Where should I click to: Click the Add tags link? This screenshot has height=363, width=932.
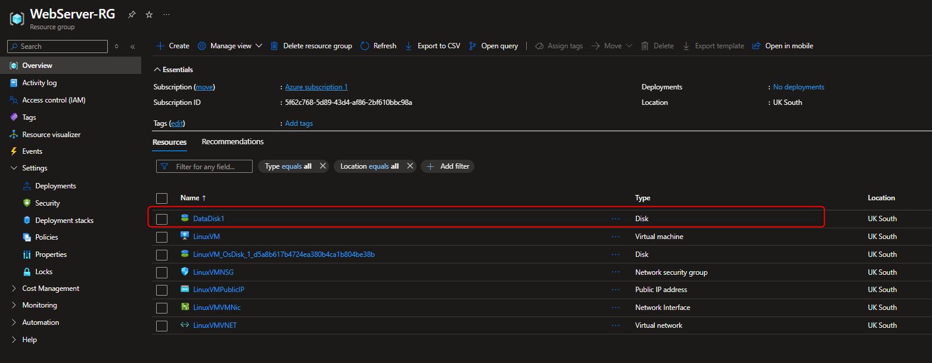[x=299, y=123]
